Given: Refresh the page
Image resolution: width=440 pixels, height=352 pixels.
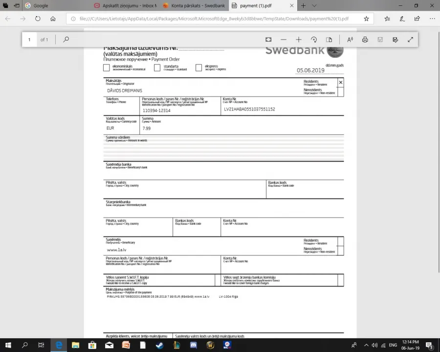Looking at the screenshot, I should click(x=38, y=19).
